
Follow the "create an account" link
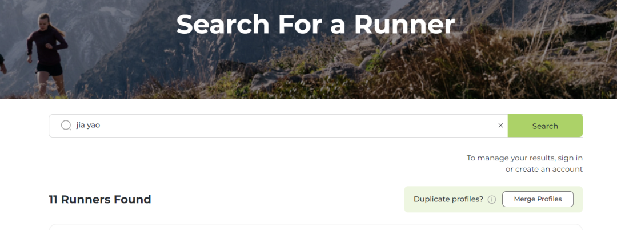click(x=548, y=169)
